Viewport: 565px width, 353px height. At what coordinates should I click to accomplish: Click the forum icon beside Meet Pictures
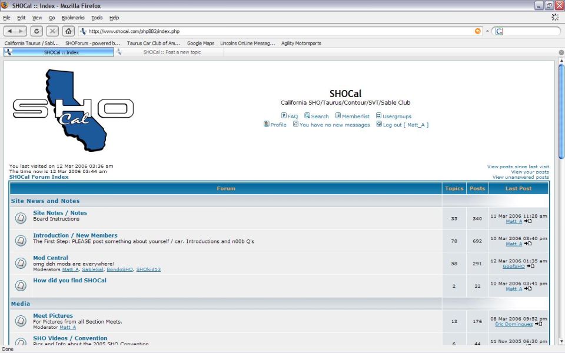[21, 321]
